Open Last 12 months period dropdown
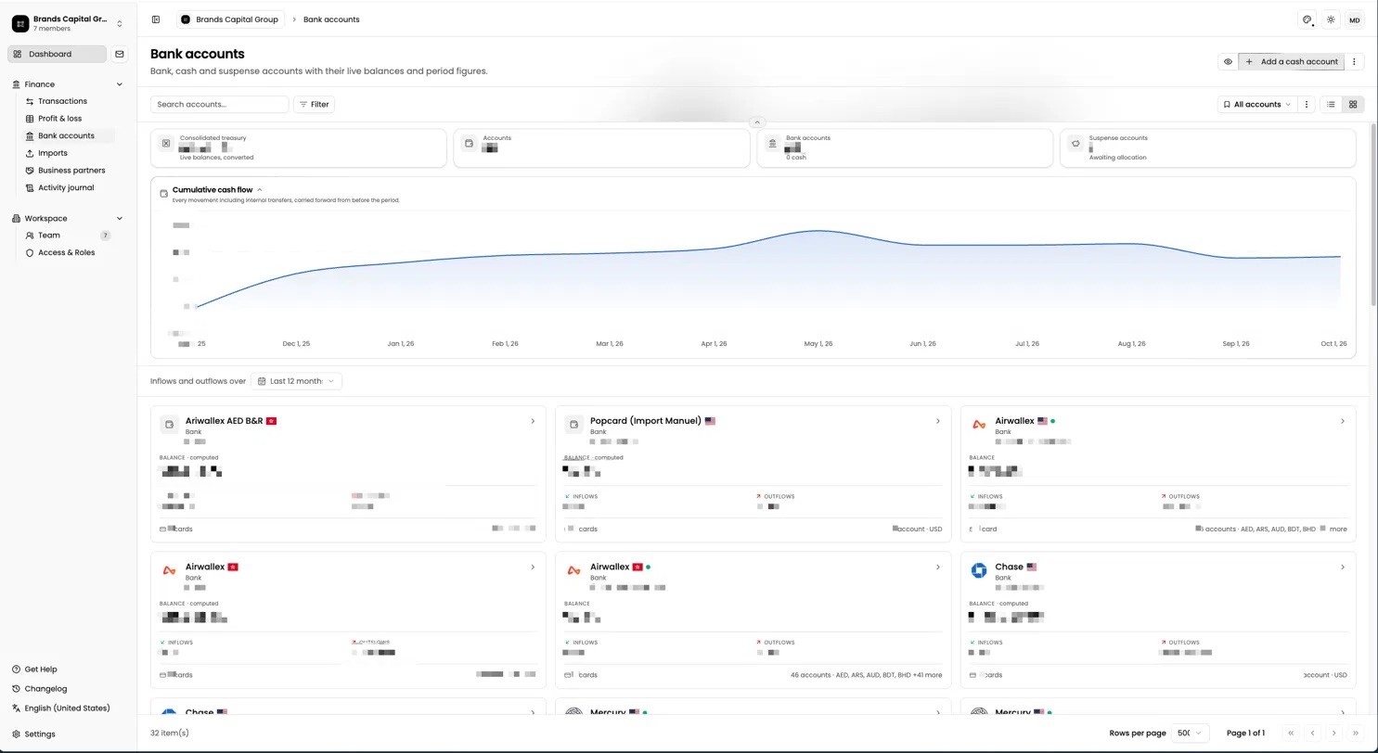 [x=296, y=381]
